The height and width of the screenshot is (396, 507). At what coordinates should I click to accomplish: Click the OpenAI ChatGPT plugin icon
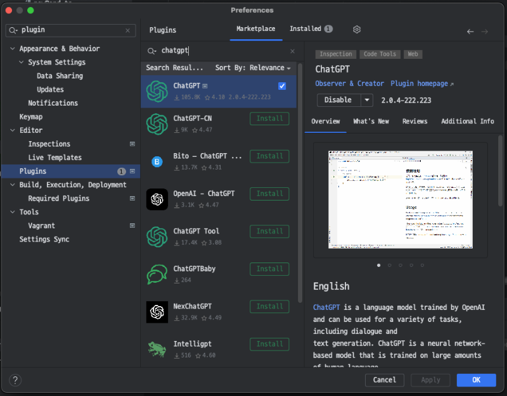(157, 199)
